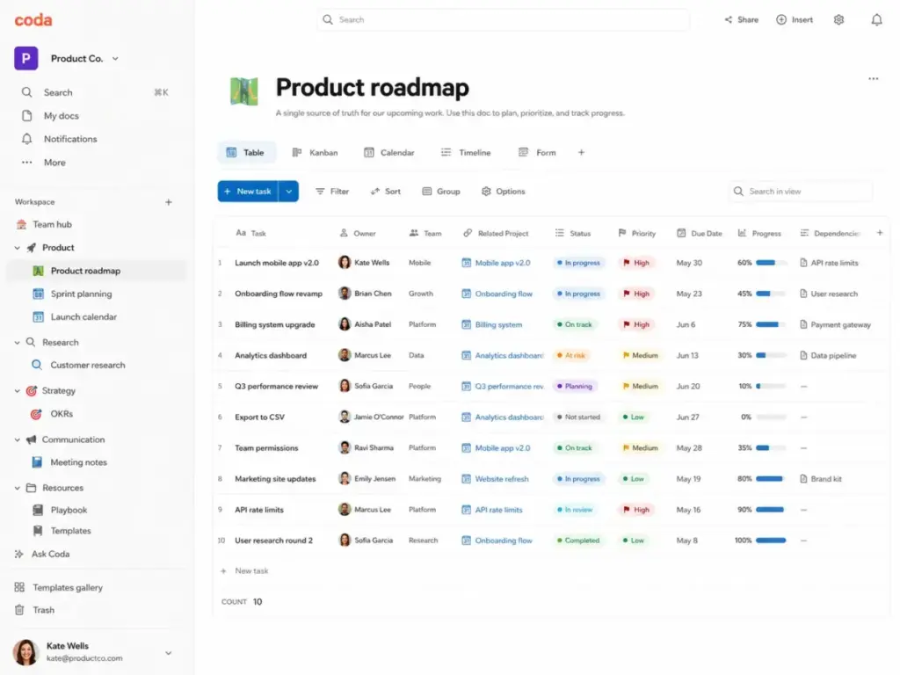Click the 100% progress bar for User research round 2
This screenshot has width=900, height=675.
pos(770,541)
